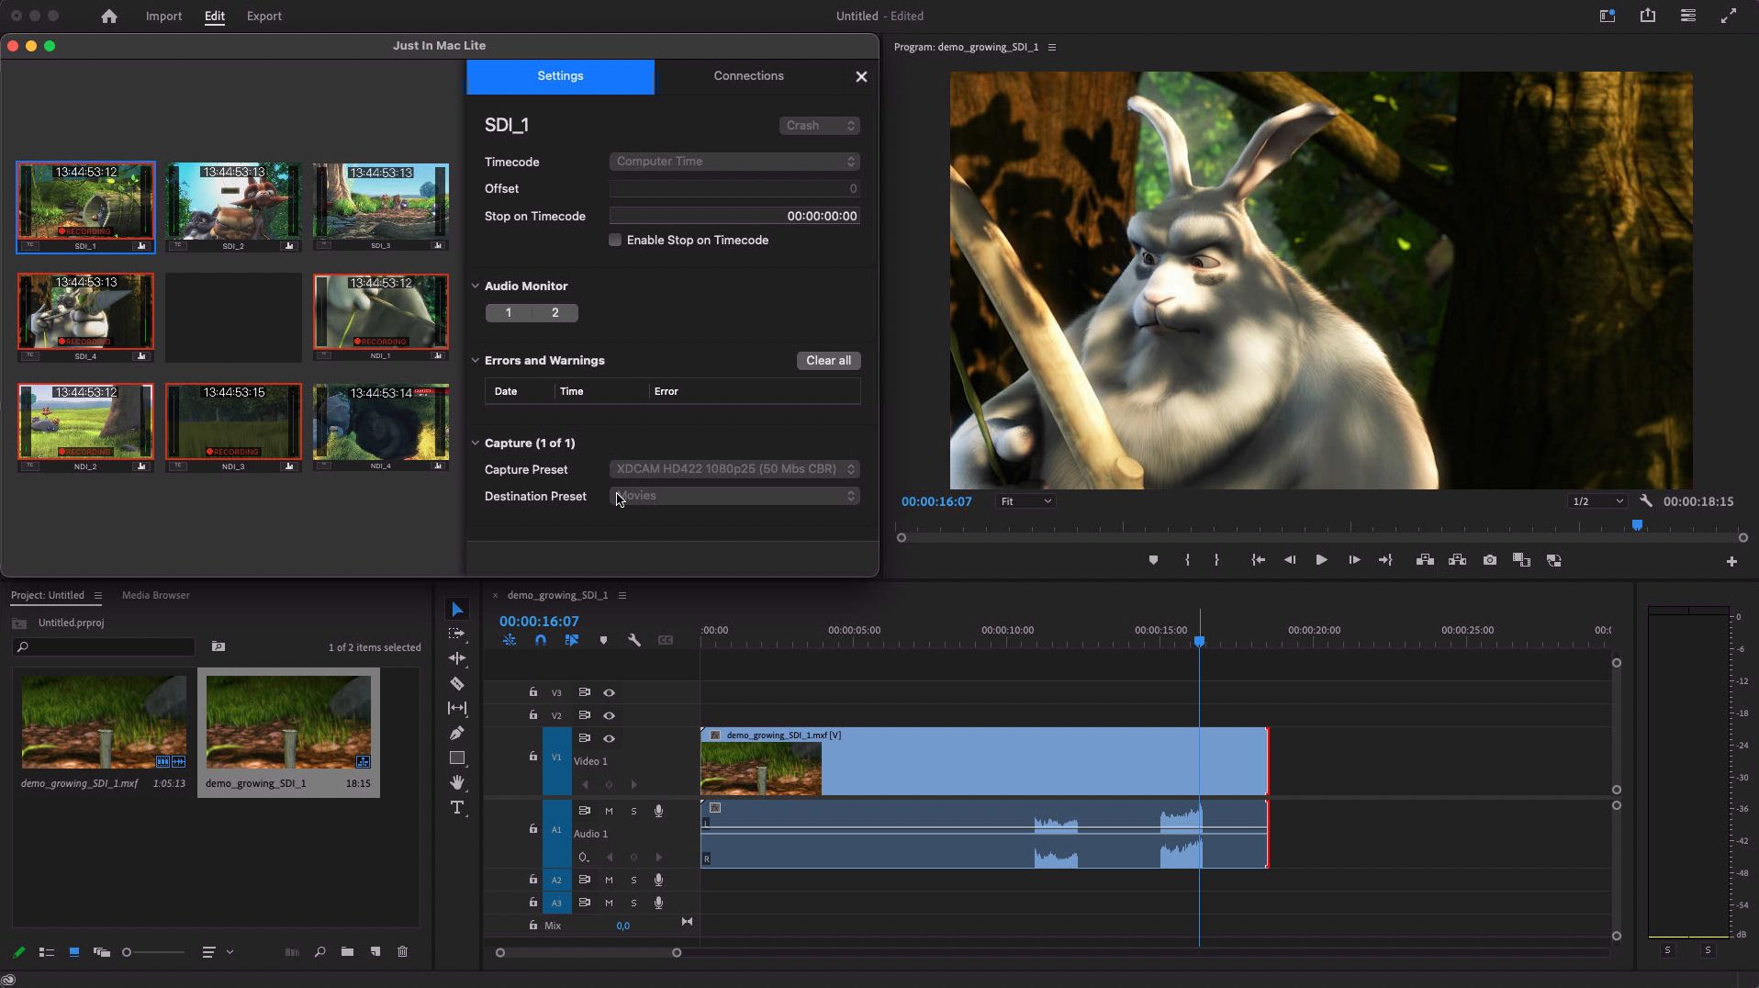Screen dimensions: 1759x988
Task: Open the Timecode source dropdown
Action: click(734, 162)
